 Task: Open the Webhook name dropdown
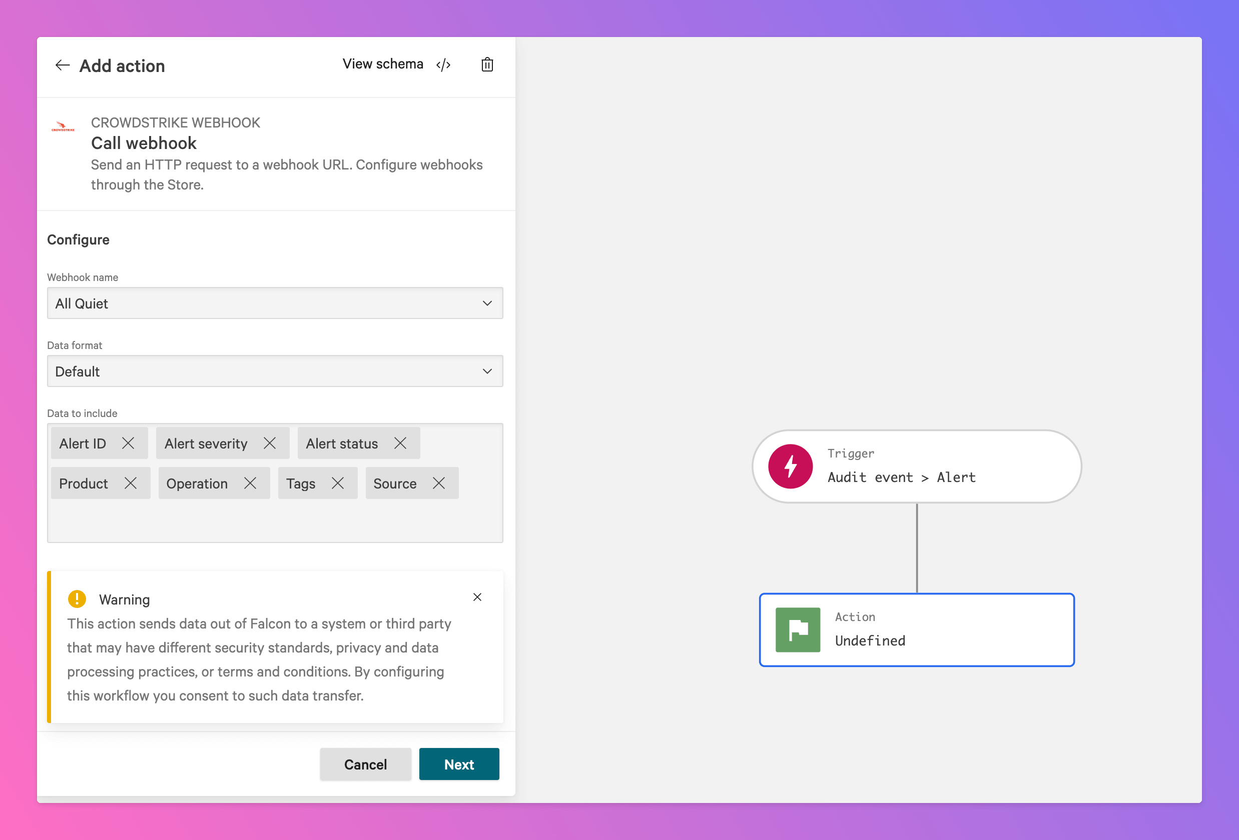coord(275,303)
